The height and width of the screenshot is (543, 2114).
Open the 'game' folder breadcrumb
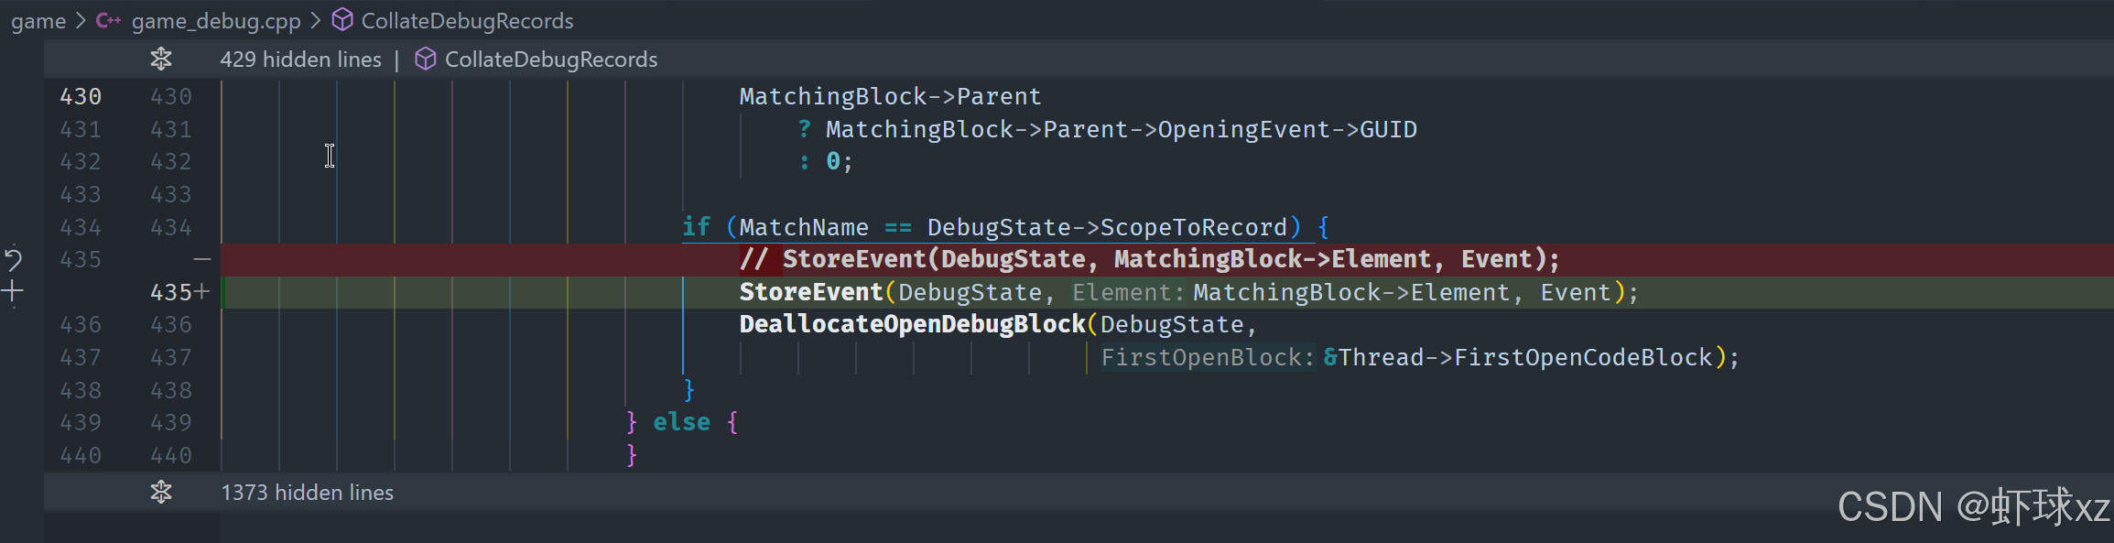click(x=38, y=21)
